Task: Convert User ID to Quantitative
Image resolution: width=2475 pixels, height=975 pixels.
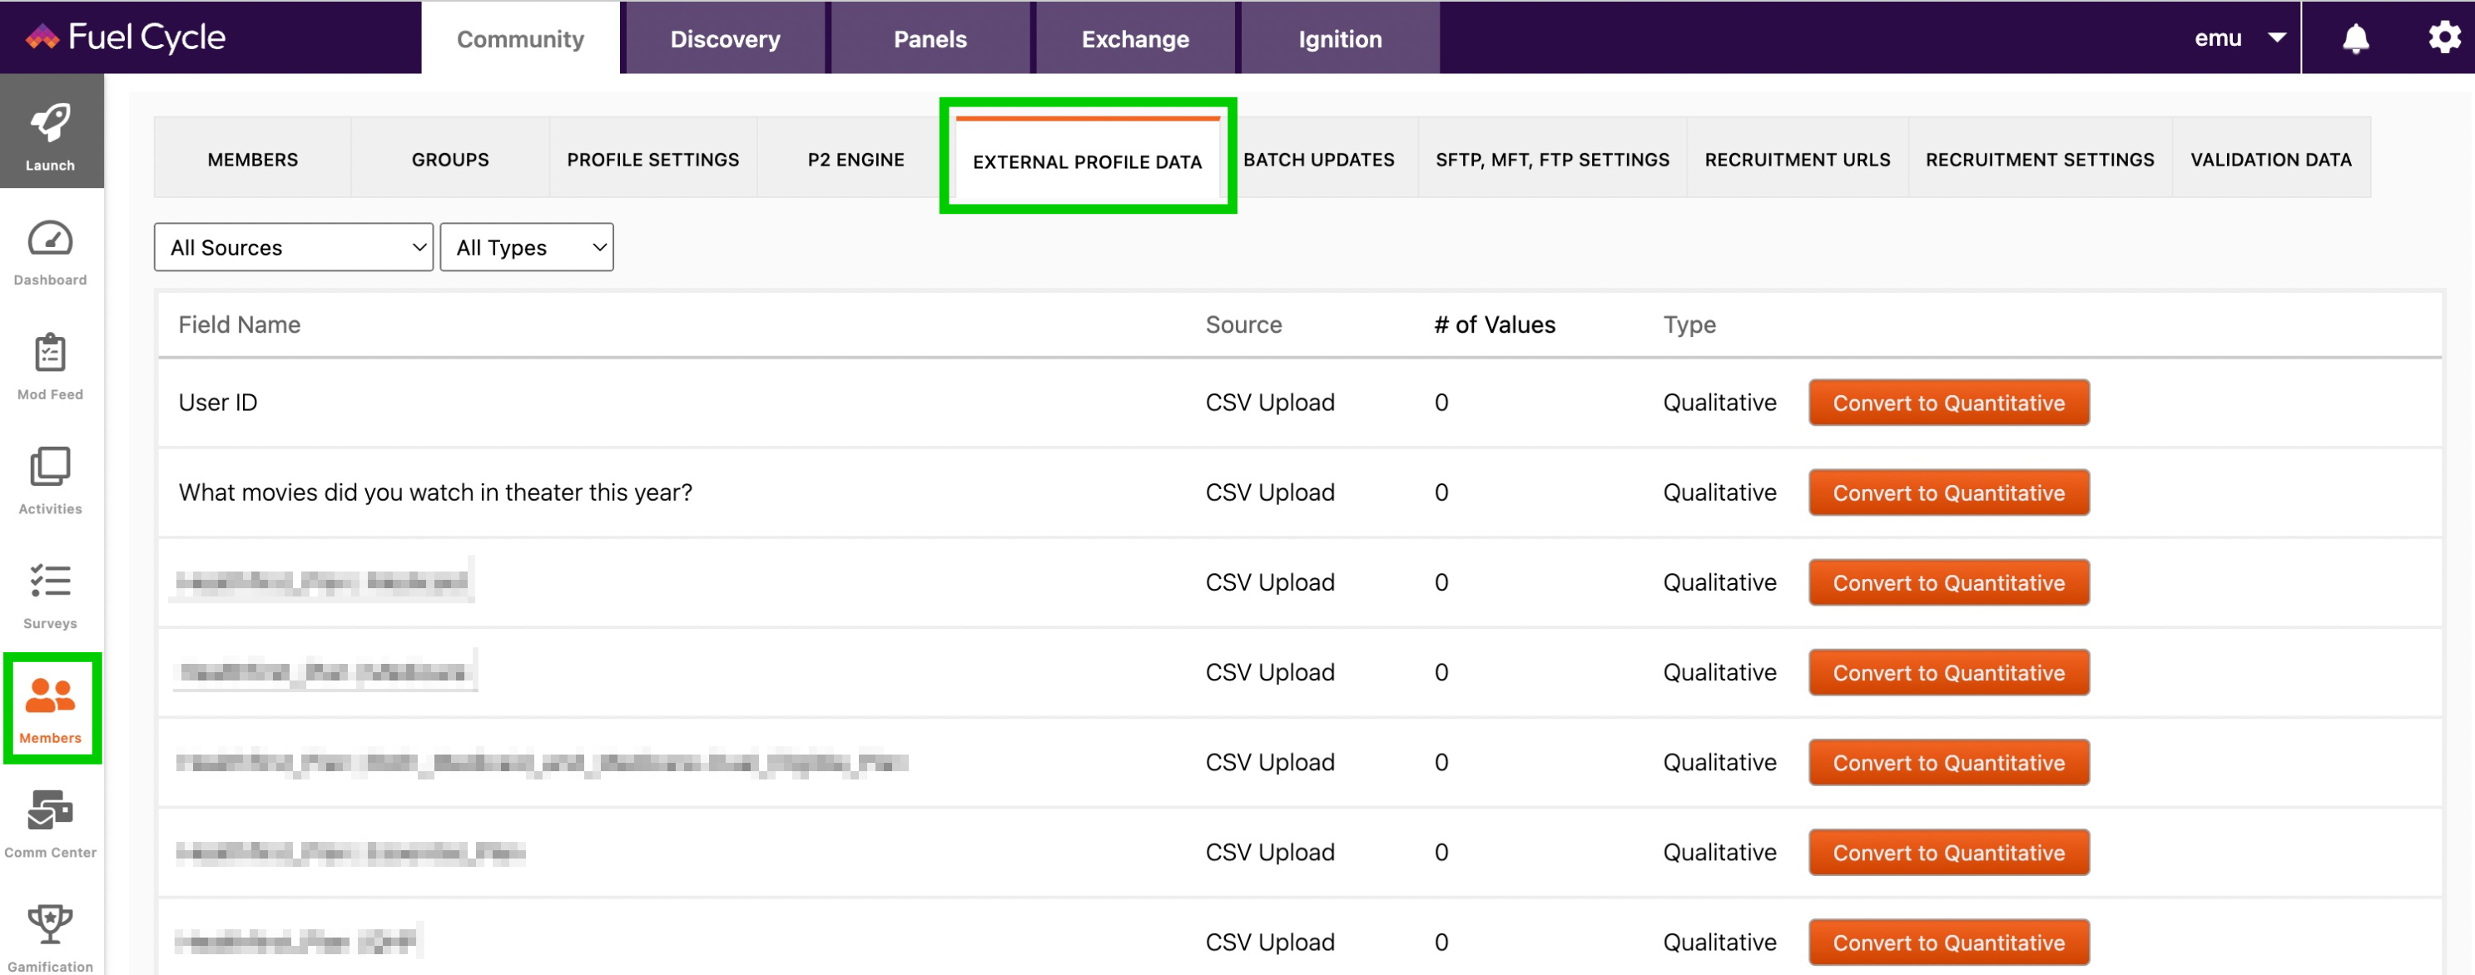Action: coord(1948,403)
